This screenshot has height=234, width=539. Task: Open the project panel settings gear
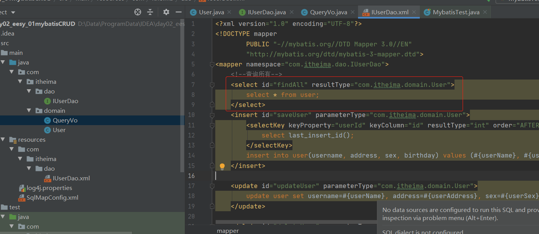pyautogui.click(x=166, y=12)
